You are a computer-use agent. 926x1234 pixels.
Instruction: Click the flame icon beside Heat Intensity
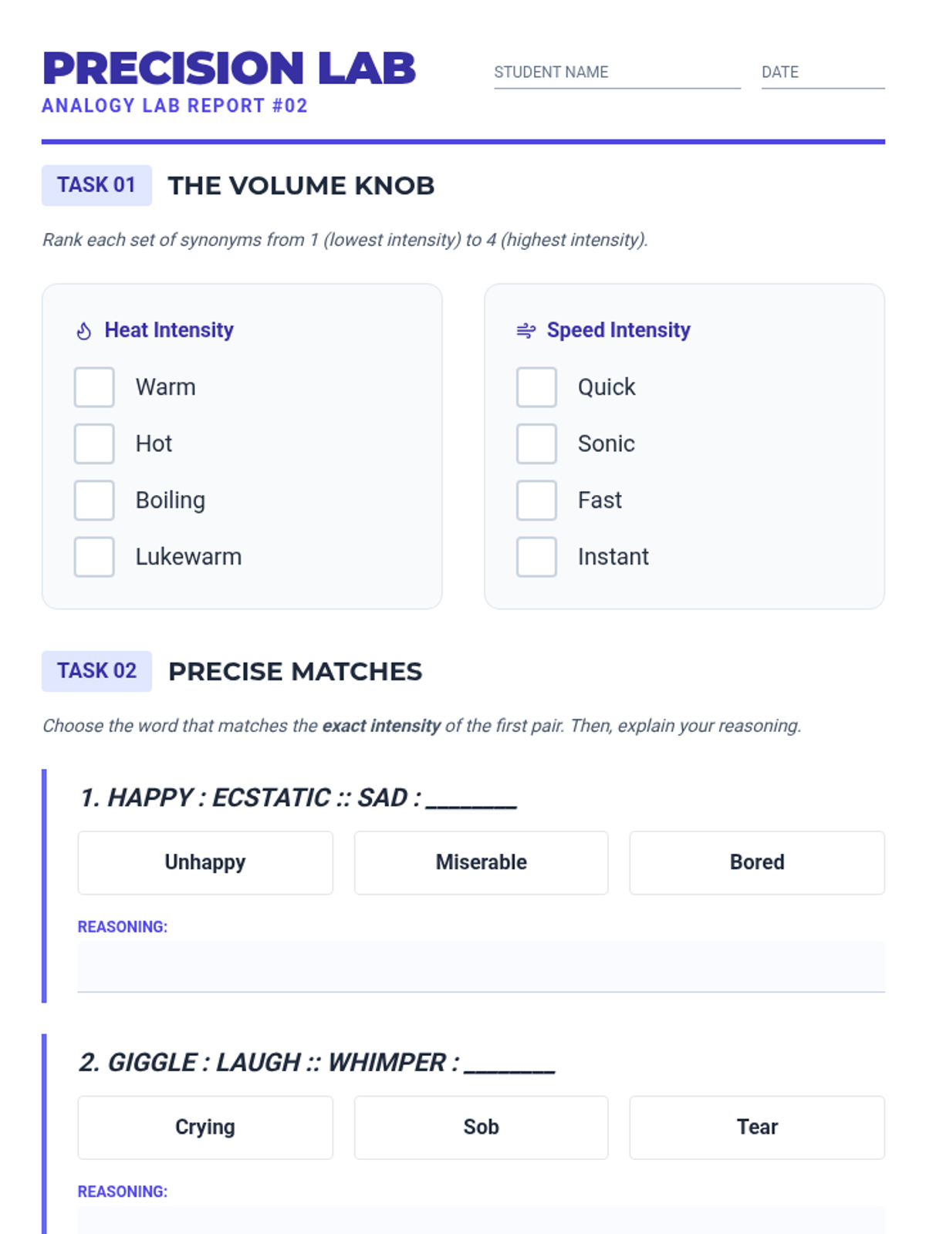tap(84, 331)
